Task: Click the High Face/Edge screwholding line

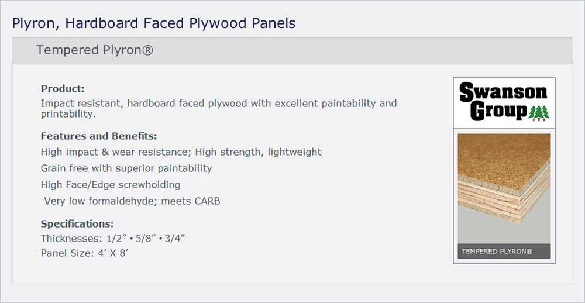Action: point(111,184)
